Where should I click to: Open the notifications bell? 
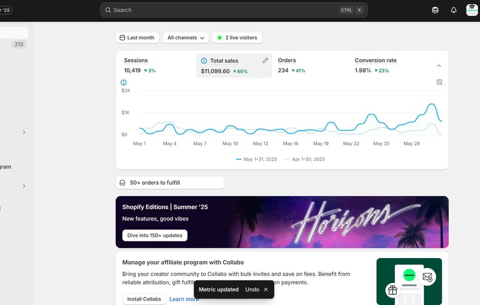pyautogui.click(x=454, y=10)
